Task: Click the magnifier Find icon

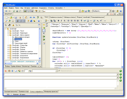Action: [x=7, y=21]
